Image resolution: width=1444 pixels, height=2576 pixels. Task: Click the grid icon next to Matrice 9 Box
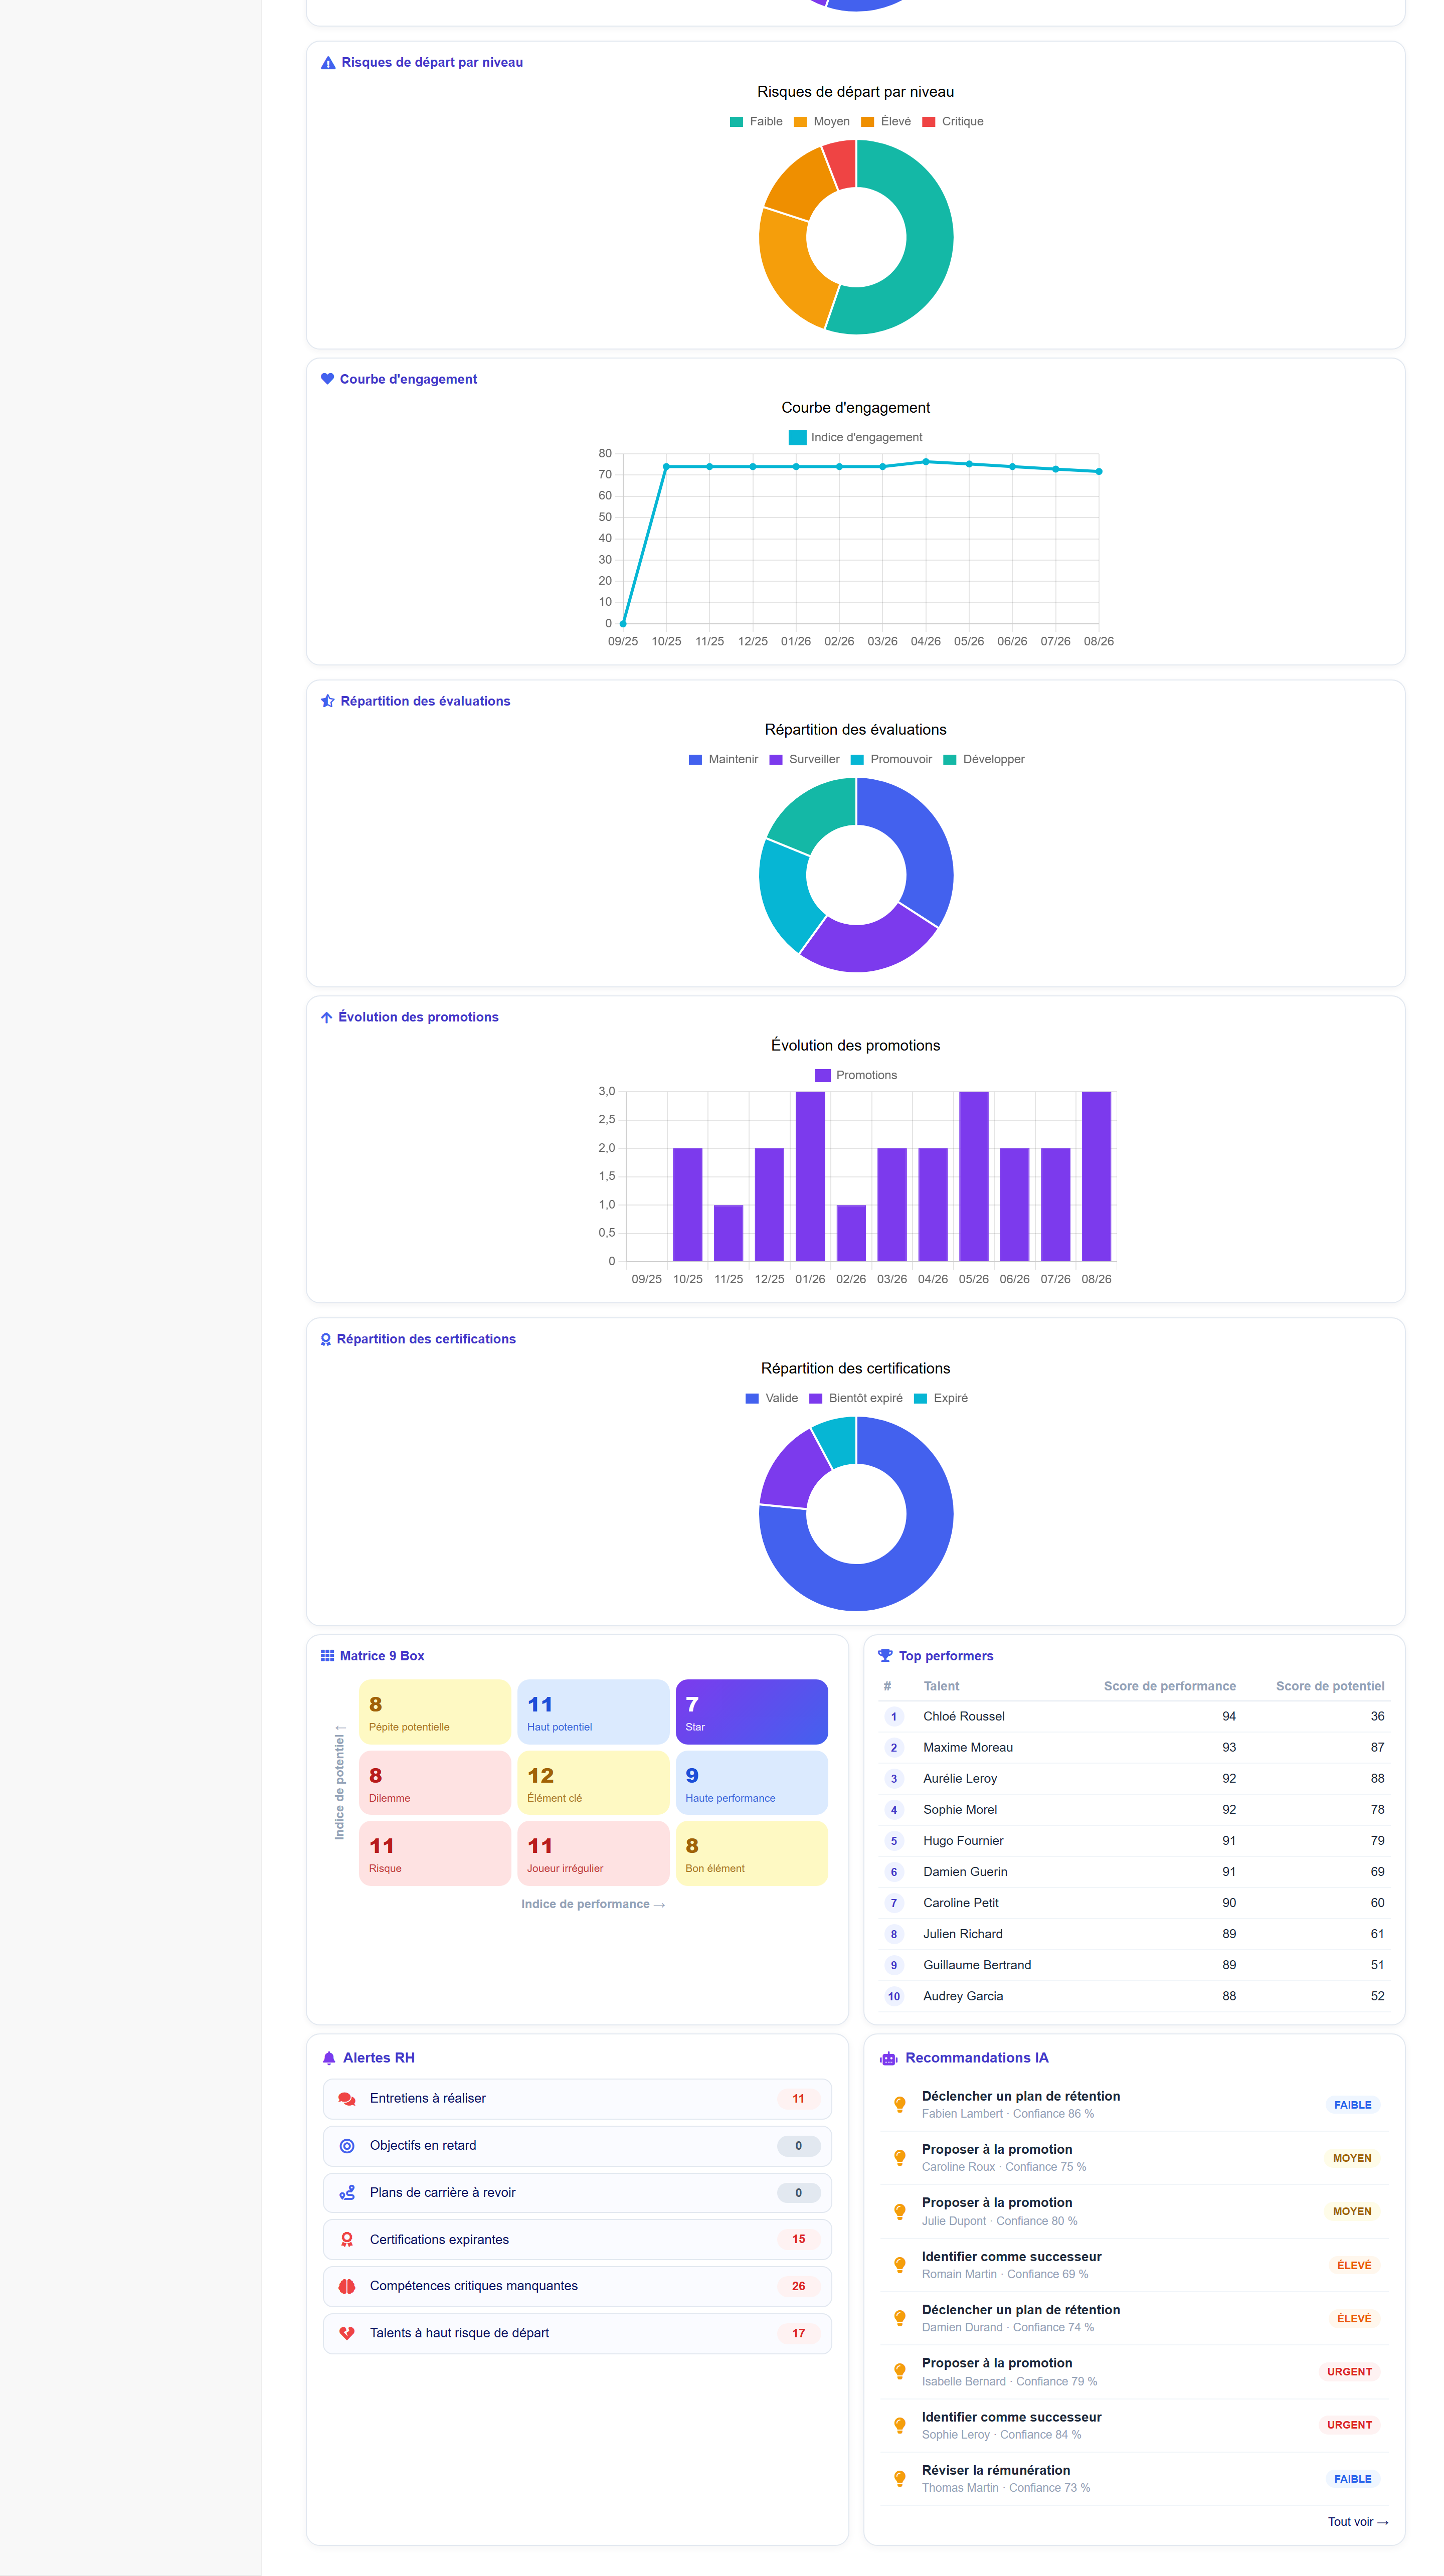(327, 1656)
